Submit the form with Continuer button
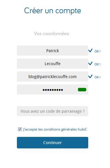Screen dimensions: 110x168 (x=52, y=143)
